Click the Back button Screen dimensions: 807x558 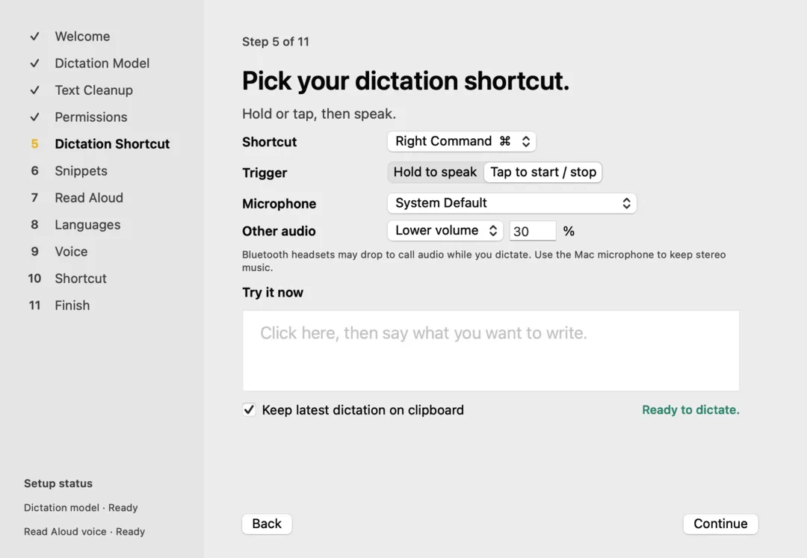(x=267, y=524)
